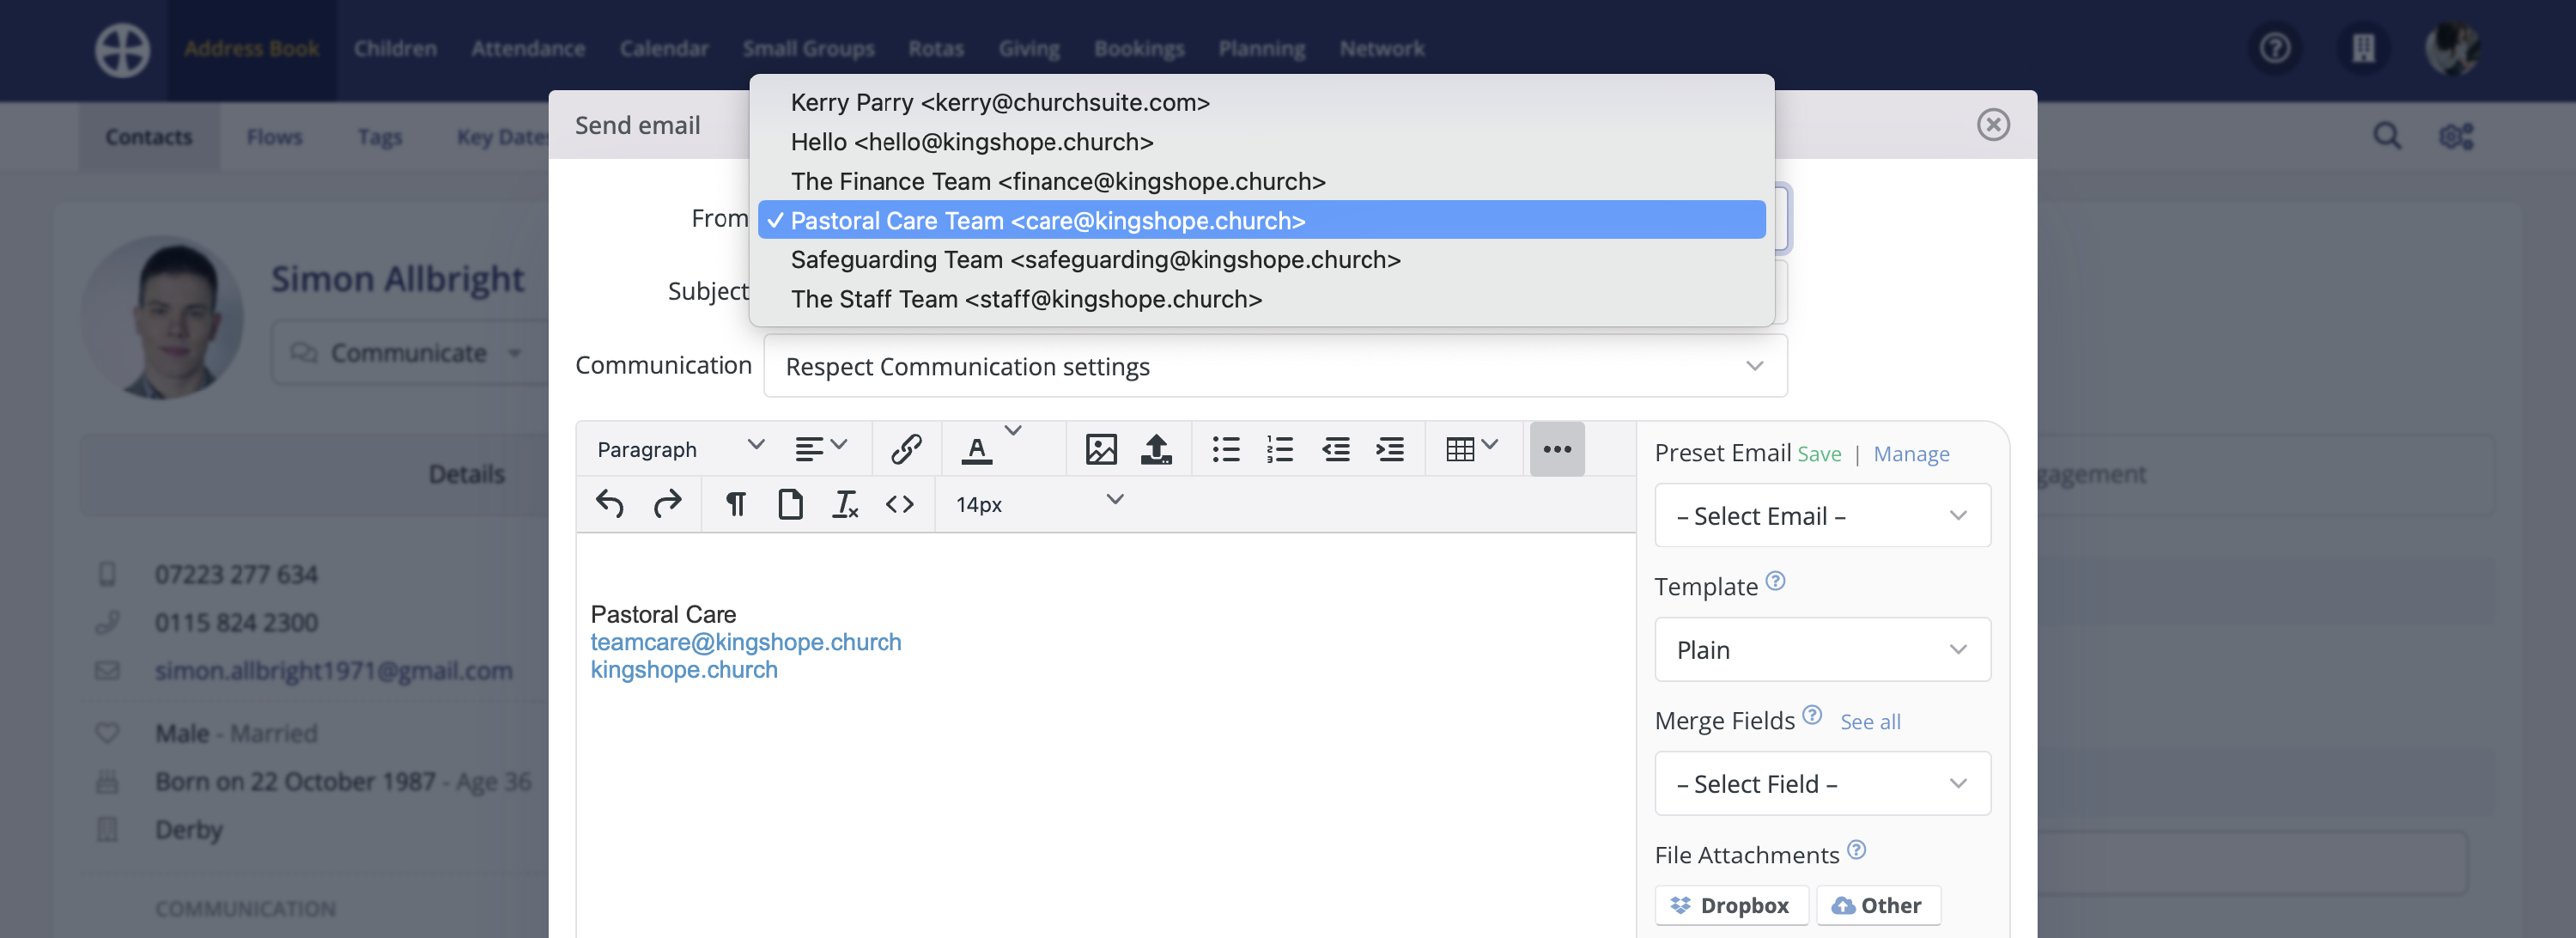Click the building icon in the top bar
This screenshot has height=938, width=2576.
[2363, 48]
